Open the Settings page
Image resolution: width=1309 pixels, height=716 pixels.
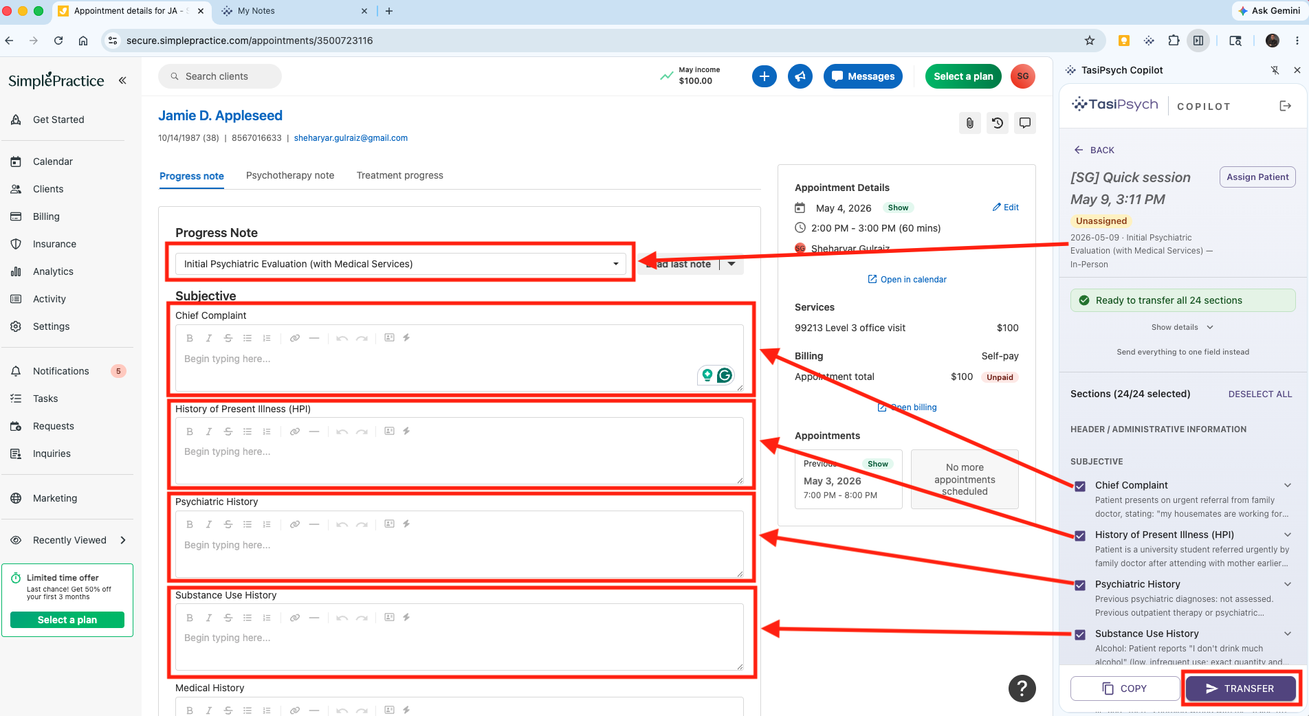point(51,326)
